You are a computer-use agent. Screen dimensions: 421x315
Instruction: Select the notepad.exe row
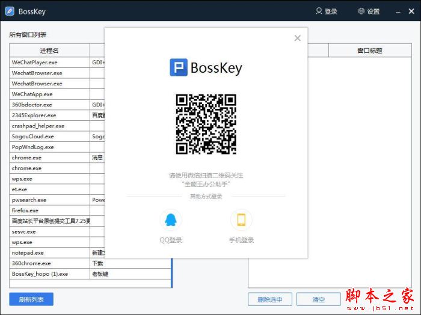pyautogui.click(x=57, y=252)
